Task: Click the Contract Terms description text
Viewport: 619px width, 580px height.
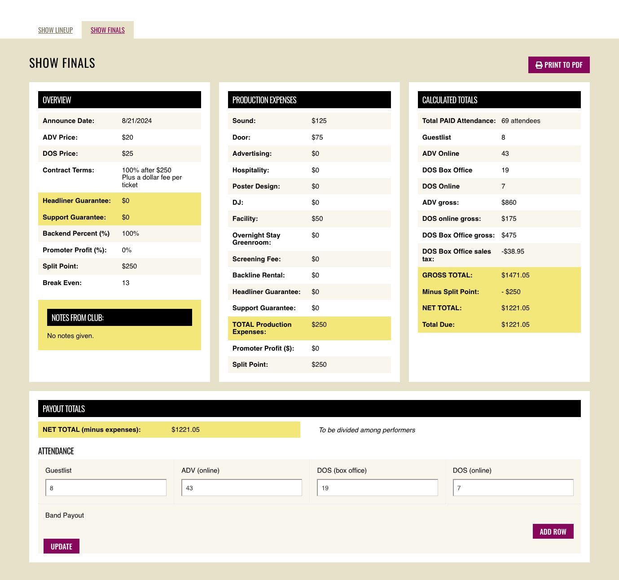Action: [152, 177]
